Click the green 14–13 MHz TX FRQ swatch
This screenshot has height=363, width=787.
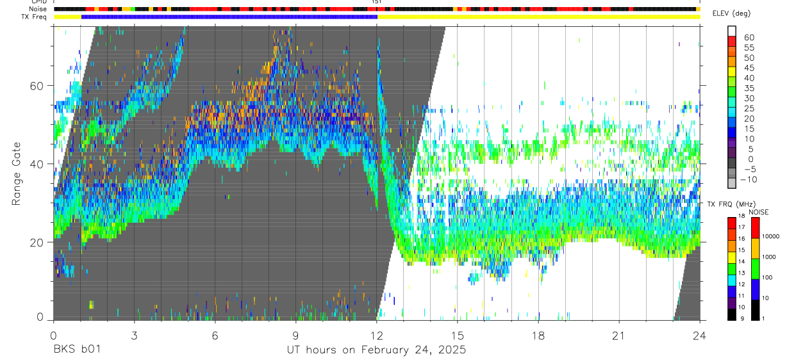pos(732,268)
